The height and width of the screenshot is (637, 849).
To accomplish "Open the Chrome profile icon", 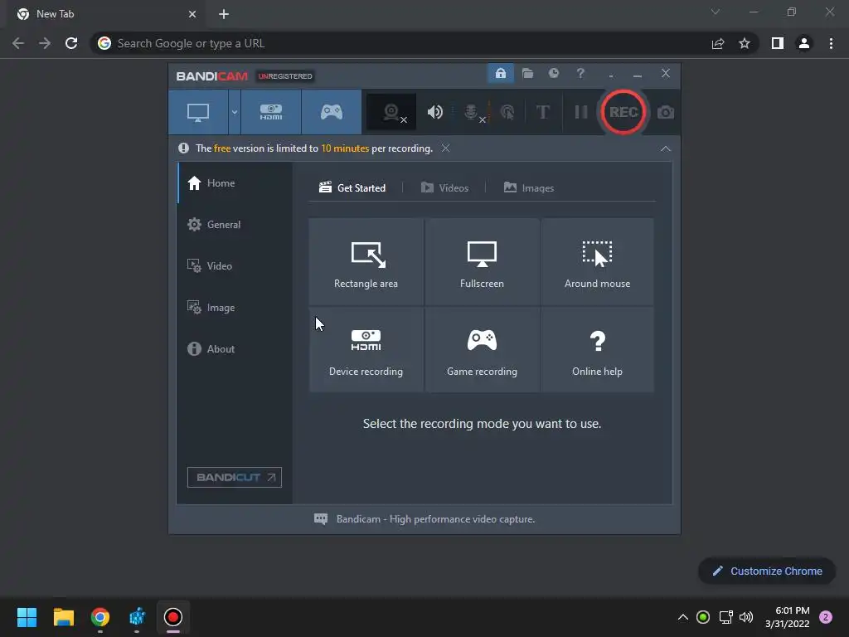I will tap(804, 43).
